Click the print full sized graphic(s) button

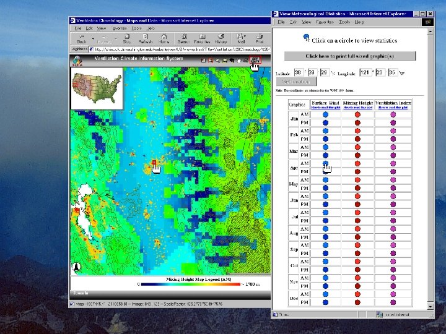350,56
